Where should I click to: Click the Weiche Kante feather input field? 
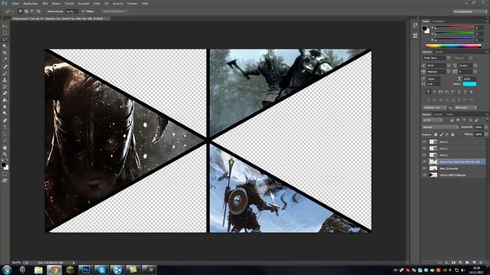pyautogui.click(x=71, y=11)
